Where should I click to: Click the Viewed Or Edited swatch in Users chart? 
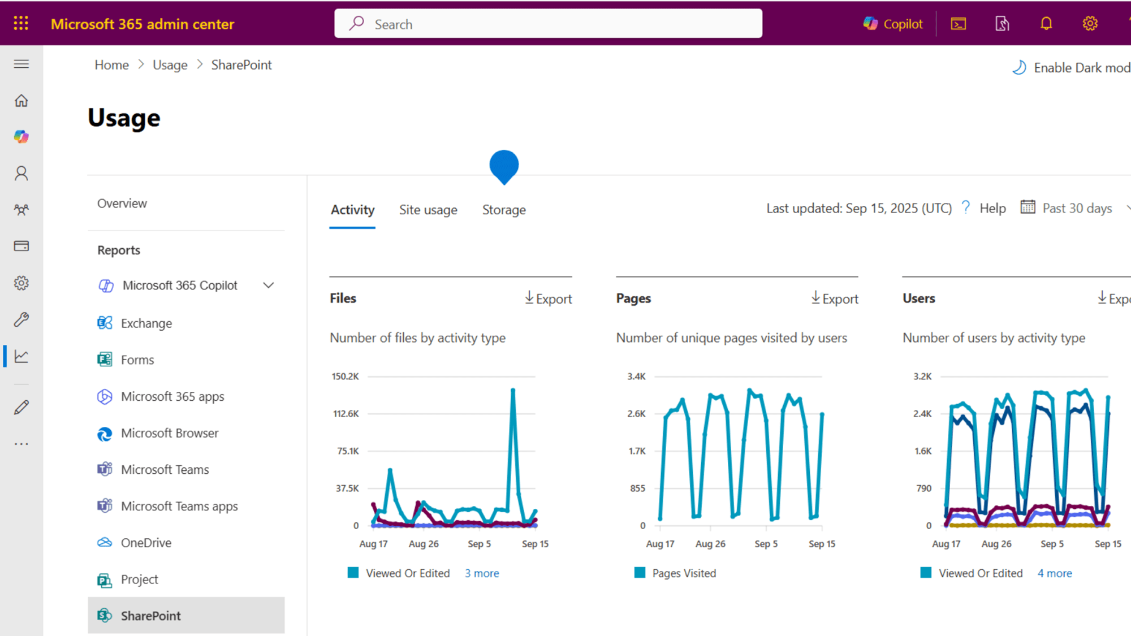(926, 573)
